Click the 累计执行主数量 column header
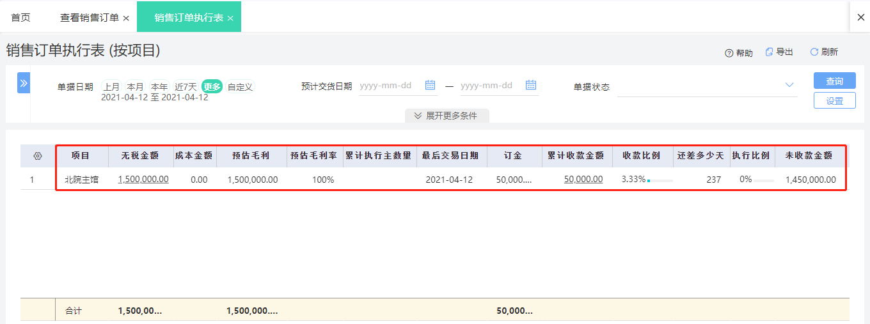 click(379, 156)
